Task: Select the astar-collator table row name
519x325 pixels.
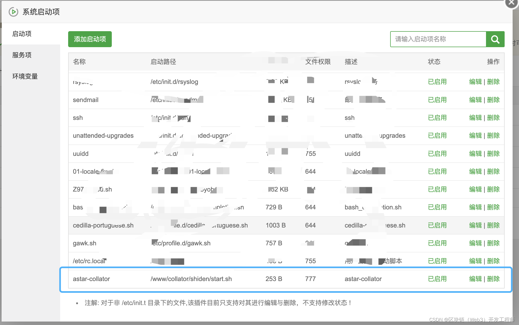Action: (x=91, y=279)
